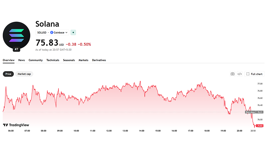The width and height of the screenshot is (267, 150).
Task: Click the 20:50 time axis label
Action: [253, 131]
